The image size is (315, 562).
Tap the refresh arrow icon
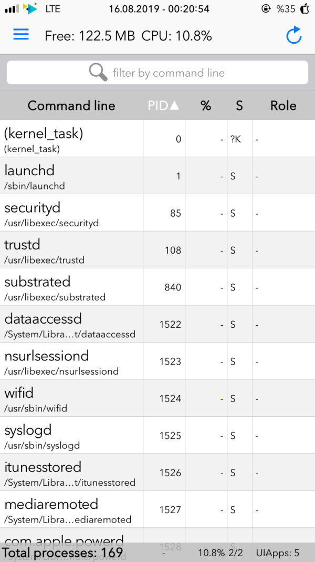(x=294, y=35)
